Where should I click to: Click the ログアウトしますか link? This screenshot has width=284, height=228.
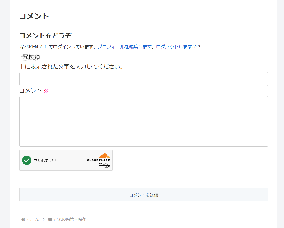pyautogui.click(x=176, y=47)
